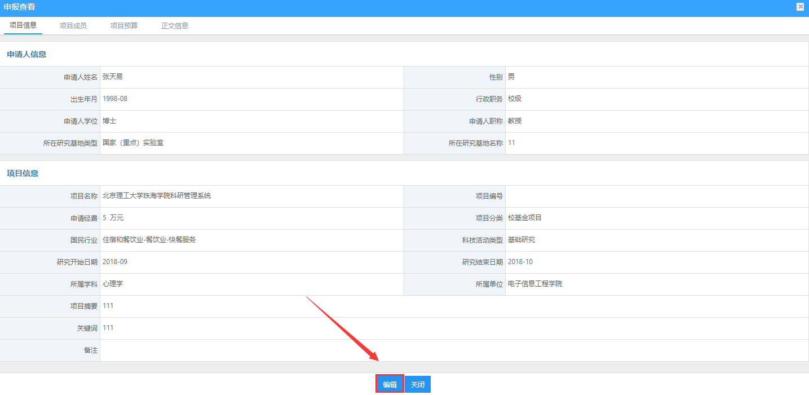Switch to the 项目成员 tab
Viewport: 809px width, 395px height.
click(x=73, y=25)
